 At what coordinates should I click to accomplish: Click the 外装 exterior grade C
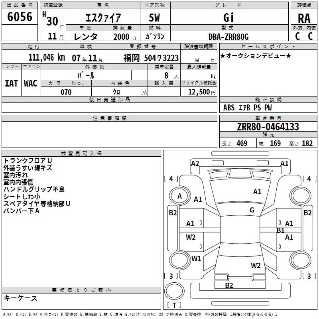tap(297, 36)
